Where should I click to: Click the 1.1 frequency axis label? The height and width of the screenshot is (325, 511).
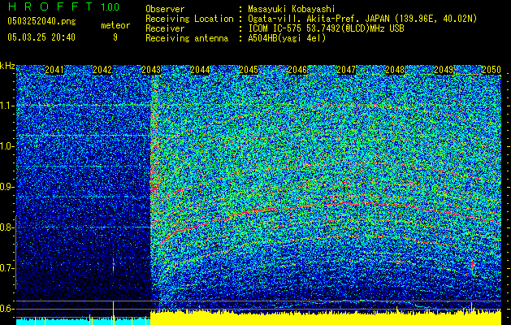tap(6, 106)
